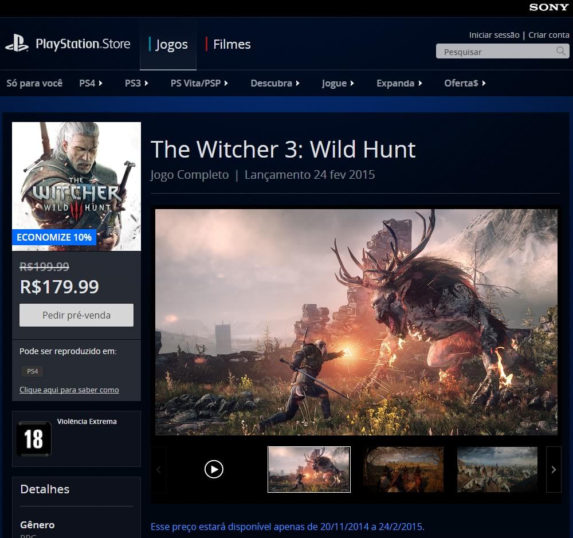This screenshot has width=573, height=538.
Task: Show previous screenshots with left arrow
Action: [159, 470]
